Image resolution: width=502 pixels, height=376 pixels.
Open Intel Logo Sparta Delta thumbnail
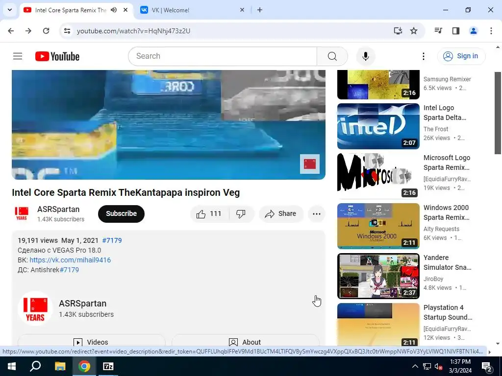coord(378,126)
